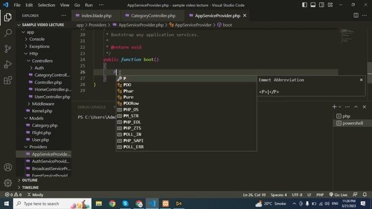372x209 pixels.
Task: Switch to CategoryController.php tab
Action: click(x=153, y=16)
